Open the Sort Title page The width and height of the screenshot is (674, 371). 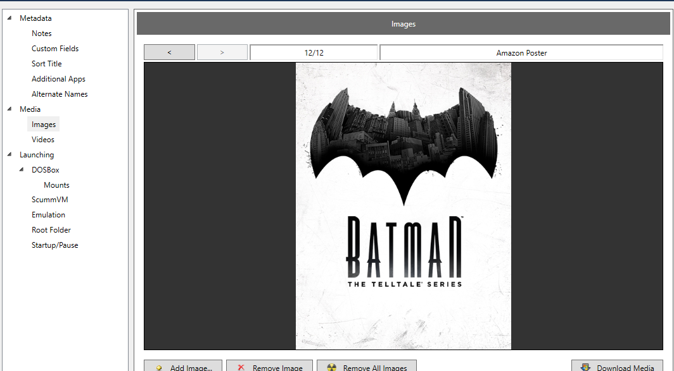[x=46, y=64]
